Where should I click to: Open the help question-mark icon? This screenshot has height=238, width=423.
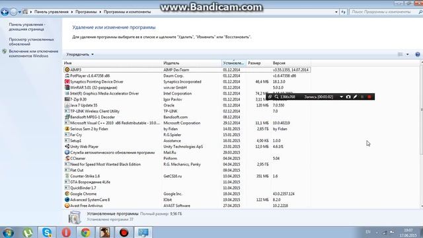coord(417,54)
